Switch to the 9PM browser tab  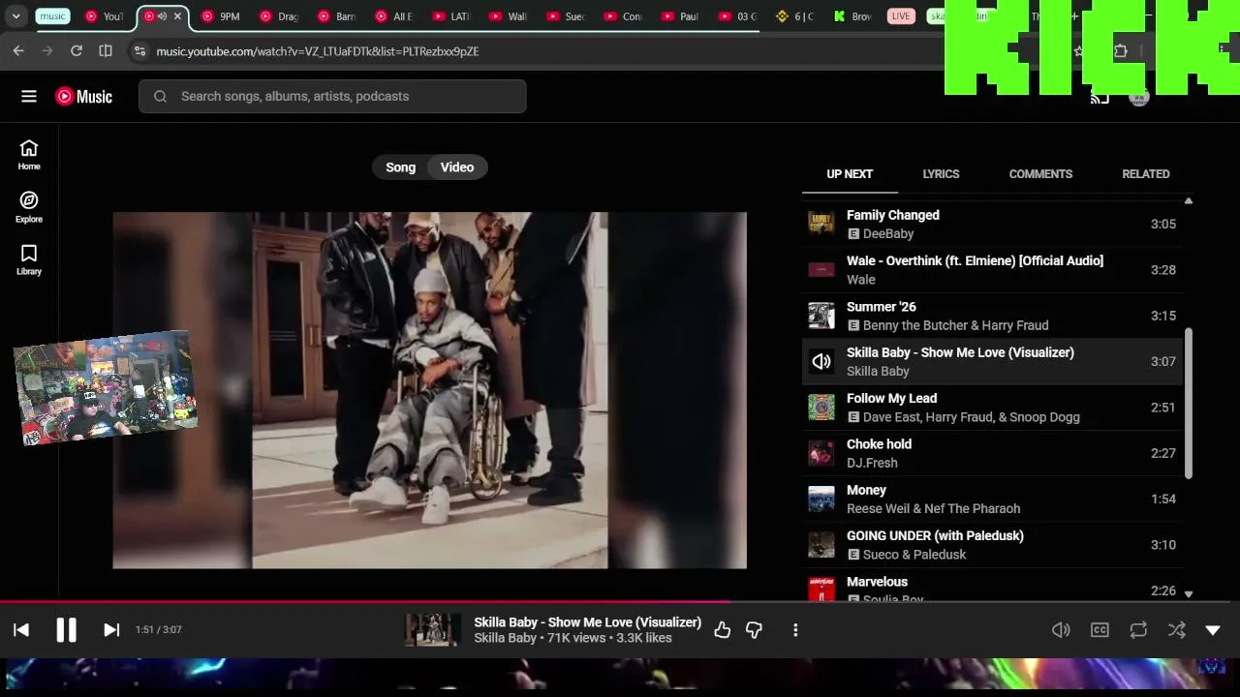pyautogui.click(x=221, y=16)
